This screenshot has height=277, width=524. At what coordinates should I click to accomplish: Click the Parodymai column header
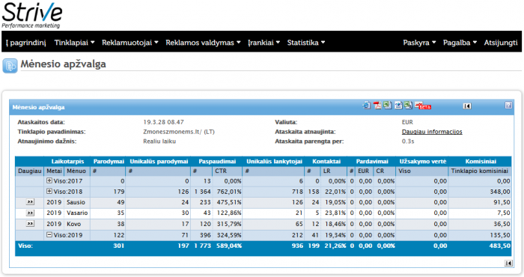click(x=109, y=162)
